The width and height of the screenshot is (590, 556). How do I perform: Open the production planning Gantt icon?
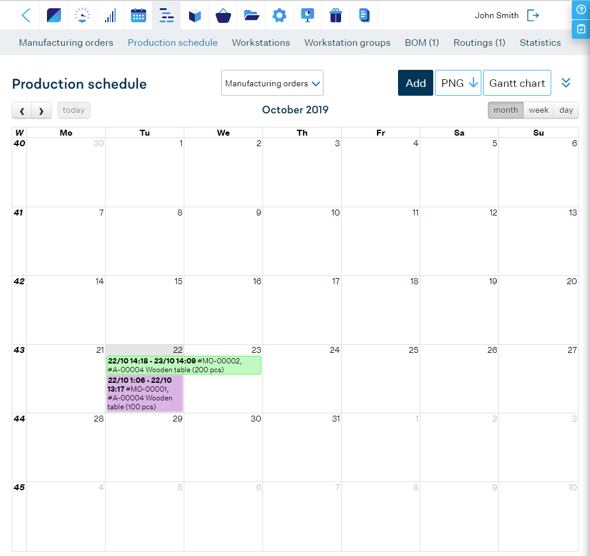click(166, 15)
